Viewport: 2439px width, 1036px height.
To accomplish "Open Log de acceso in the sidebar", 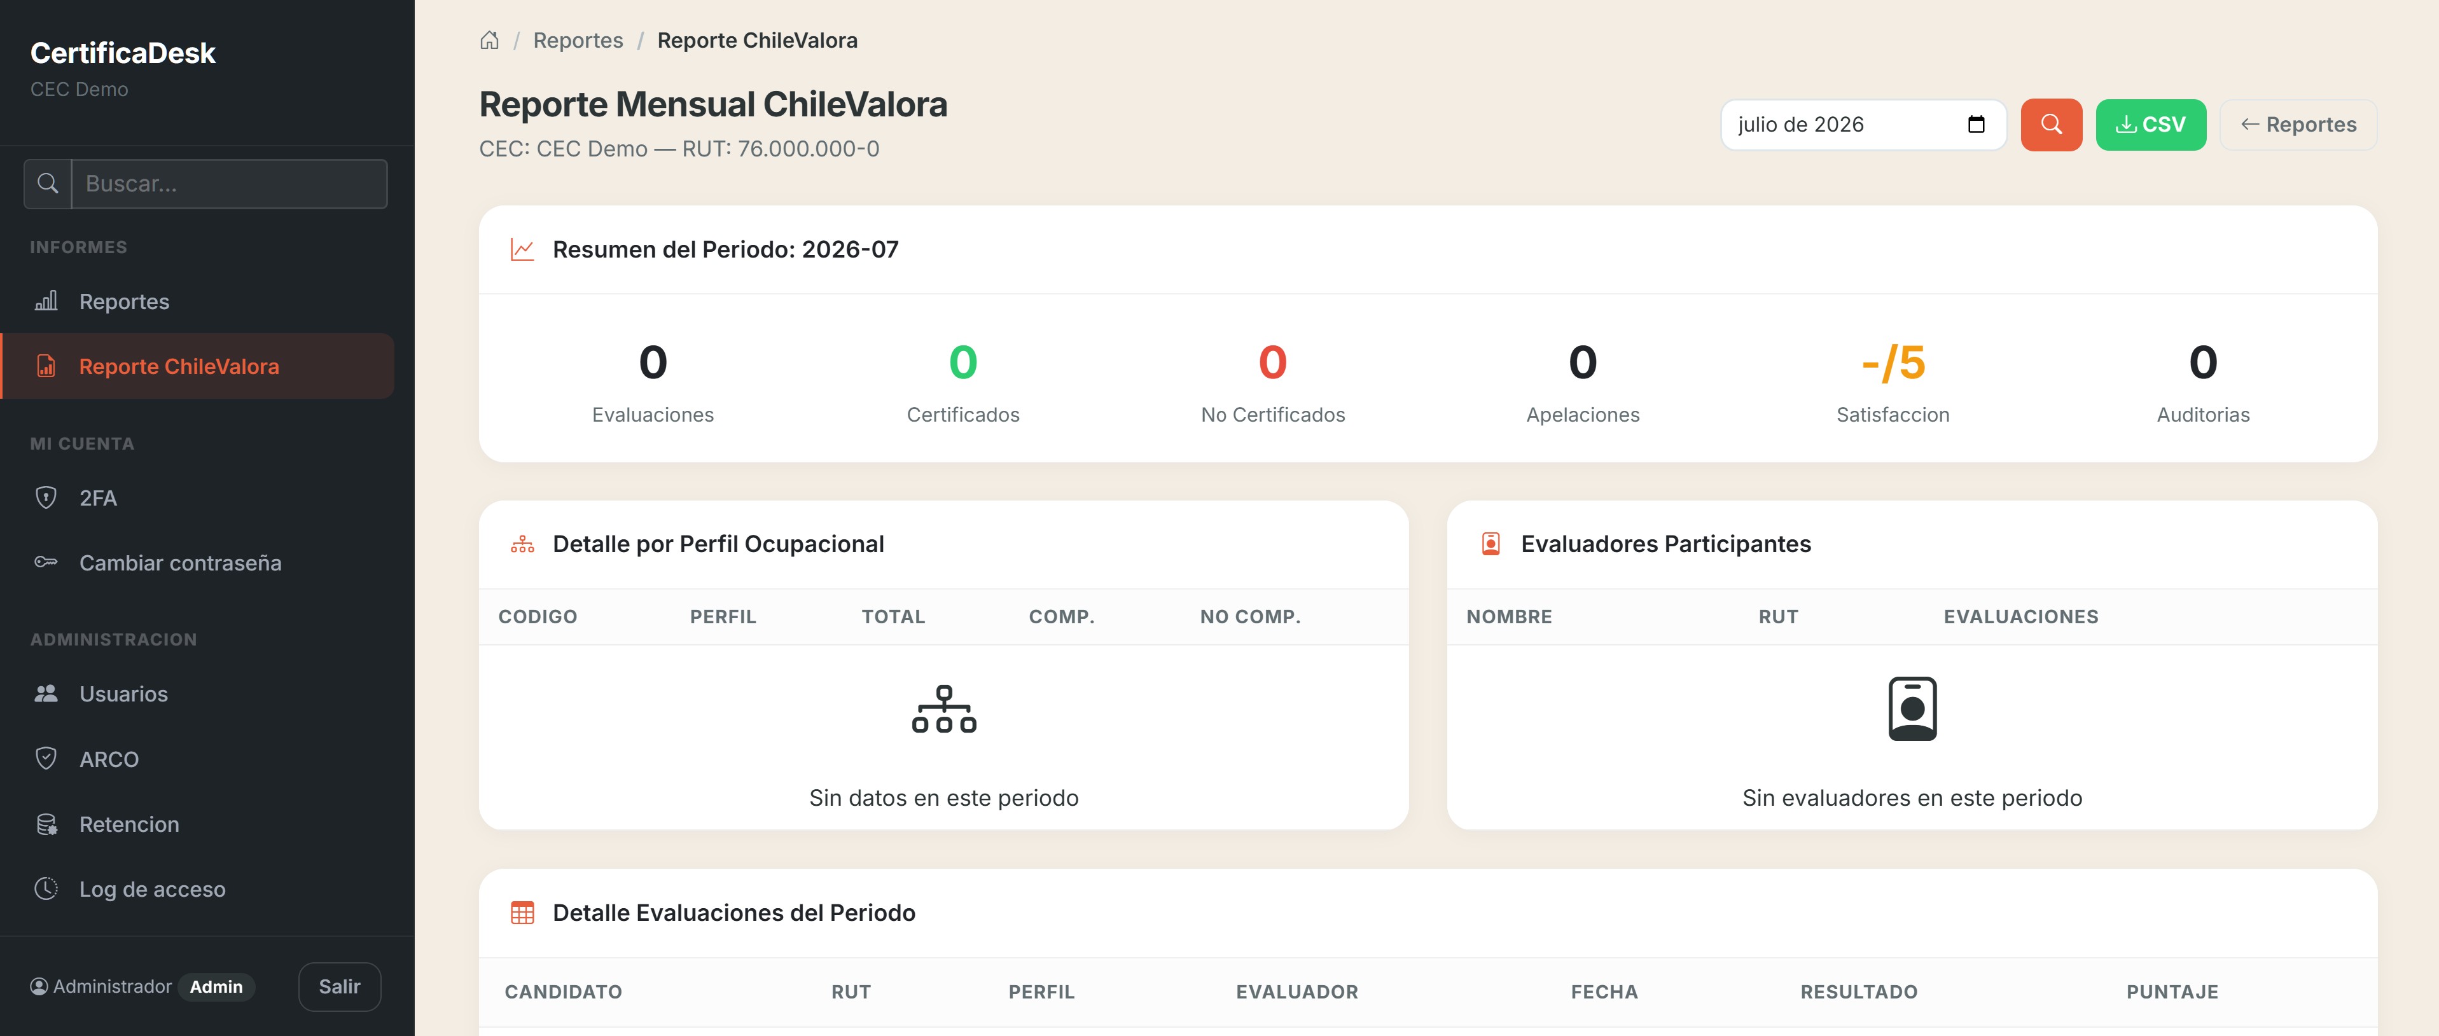I will coord(197,888).
